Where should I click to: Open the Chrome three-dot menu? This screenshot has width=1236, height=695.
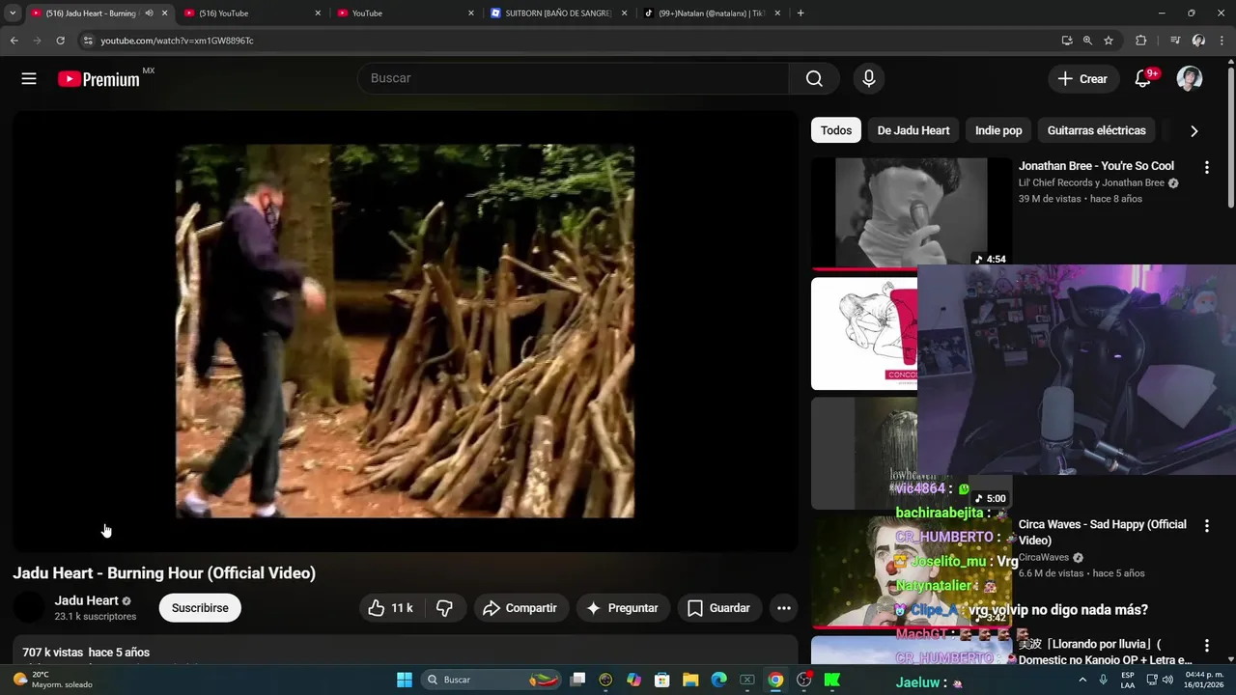click(x=1222, y=41)
